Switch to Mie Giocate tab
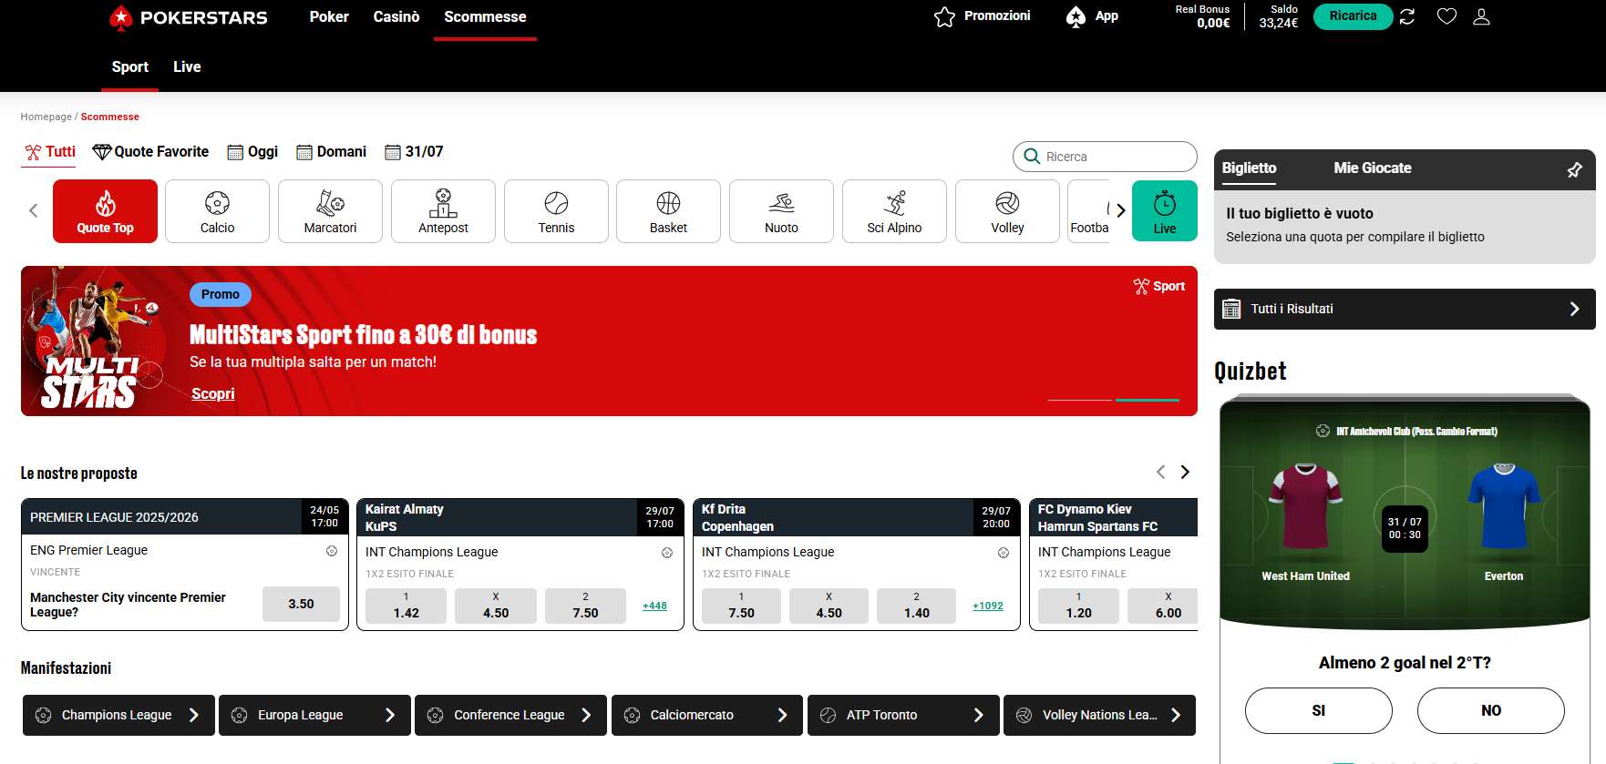Image resolution: width=1606 pixels, height=764 pixels. 1372,168
